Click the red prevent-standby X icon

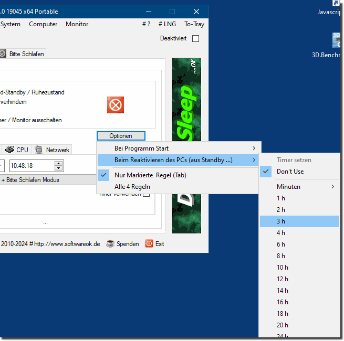116,105
